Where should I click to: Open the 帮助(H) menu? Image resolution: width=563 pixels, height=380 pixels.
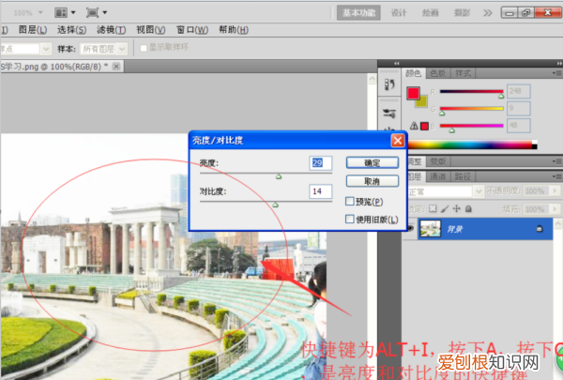(x=234, y=30)
